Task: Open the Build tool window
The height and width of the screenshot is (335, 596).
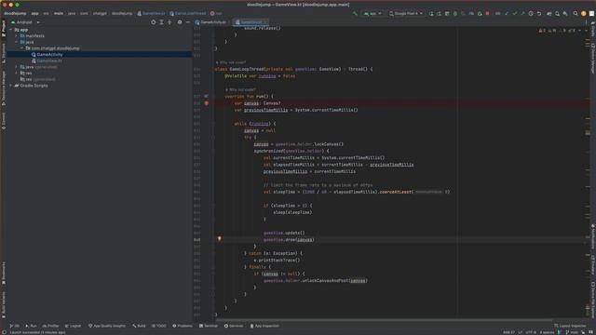Action: click(x=139, y=326)
